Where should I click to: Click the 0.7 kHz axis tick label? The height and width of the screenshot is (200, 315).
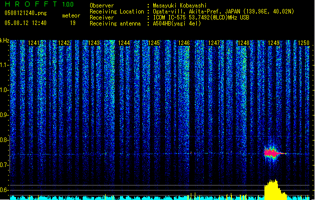pyautogui.click(x=4, y=165)
